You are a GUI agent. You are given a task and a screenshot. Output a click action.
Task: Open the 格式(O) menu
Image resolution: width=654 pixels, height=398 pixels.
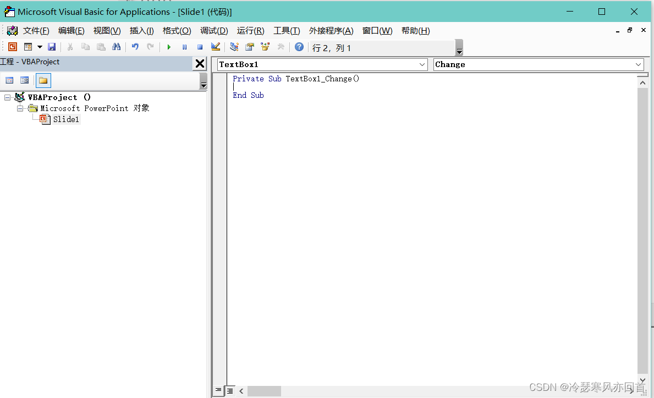[177, 31]
